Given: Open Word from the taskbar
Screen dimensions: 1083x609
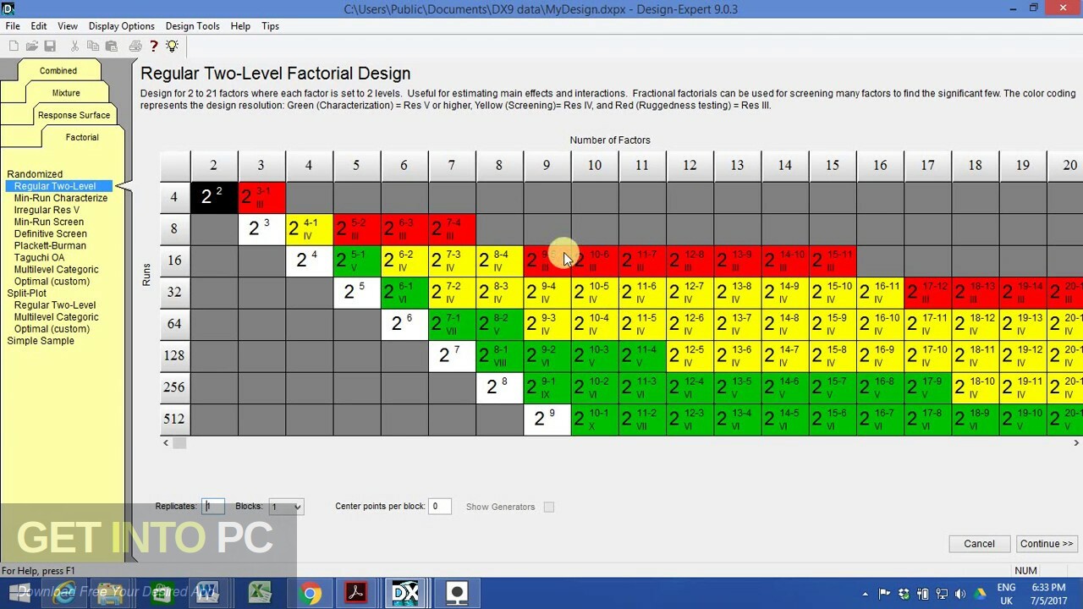Looking at the screenshot, I should point(206,593).
